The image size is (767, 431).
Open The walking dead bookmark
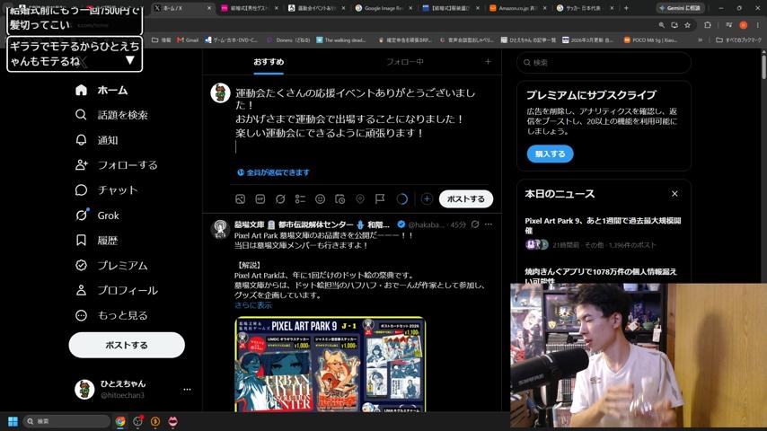click(x=341, y=40)
